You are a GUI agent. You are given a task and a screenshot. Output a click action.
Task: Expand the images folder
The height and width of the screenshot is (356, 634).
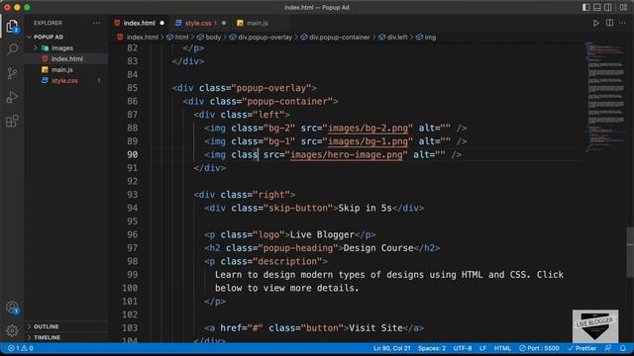[x=62, y=48]
